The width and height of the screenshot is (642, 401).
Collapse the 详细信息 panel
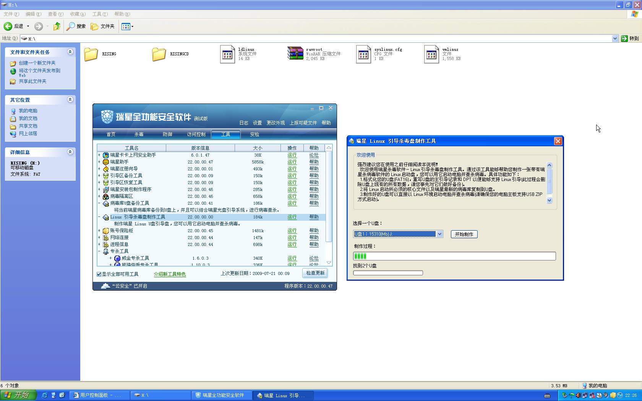click(70, 152)
